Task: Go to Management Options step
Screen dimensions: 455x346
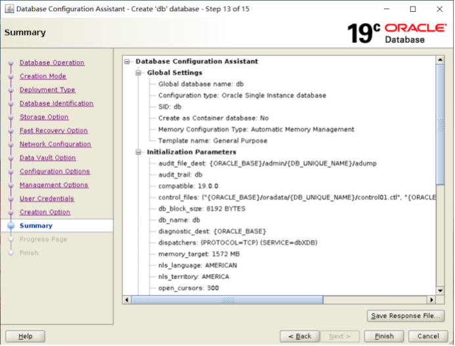Action: pyautogui.click(x=54, y=185)
